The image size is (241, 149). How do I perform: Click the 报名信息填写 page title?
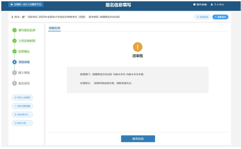coord(118,5)
